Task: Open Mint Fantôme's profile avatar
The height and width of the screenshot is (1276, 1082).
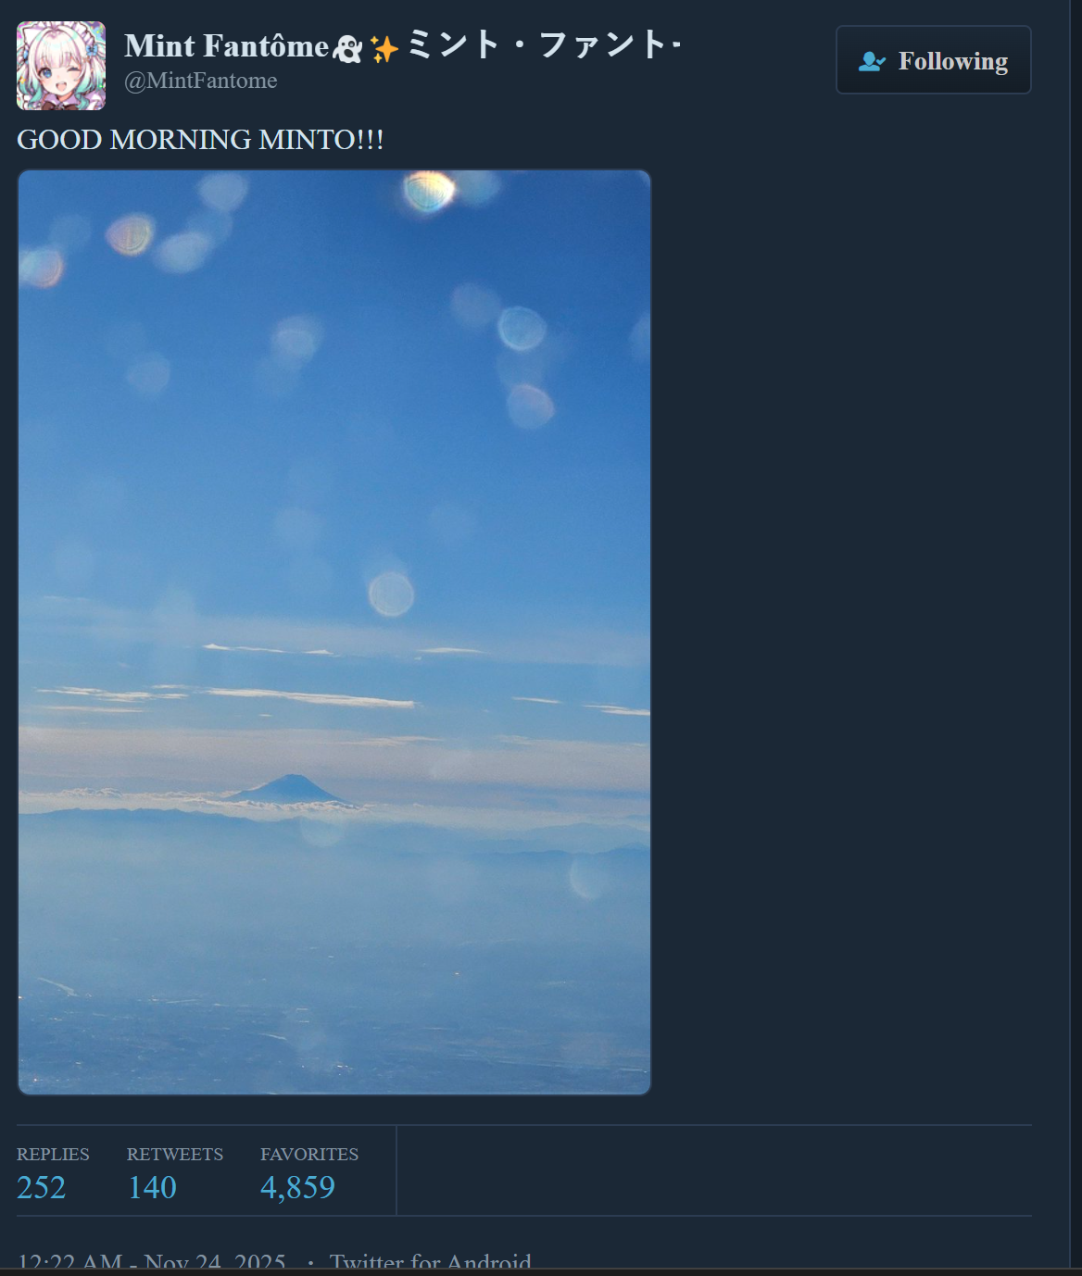Action: tap(61, 66)
